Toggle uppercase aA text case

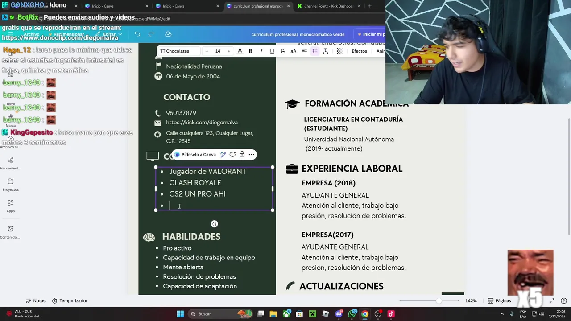click(294, 51)
